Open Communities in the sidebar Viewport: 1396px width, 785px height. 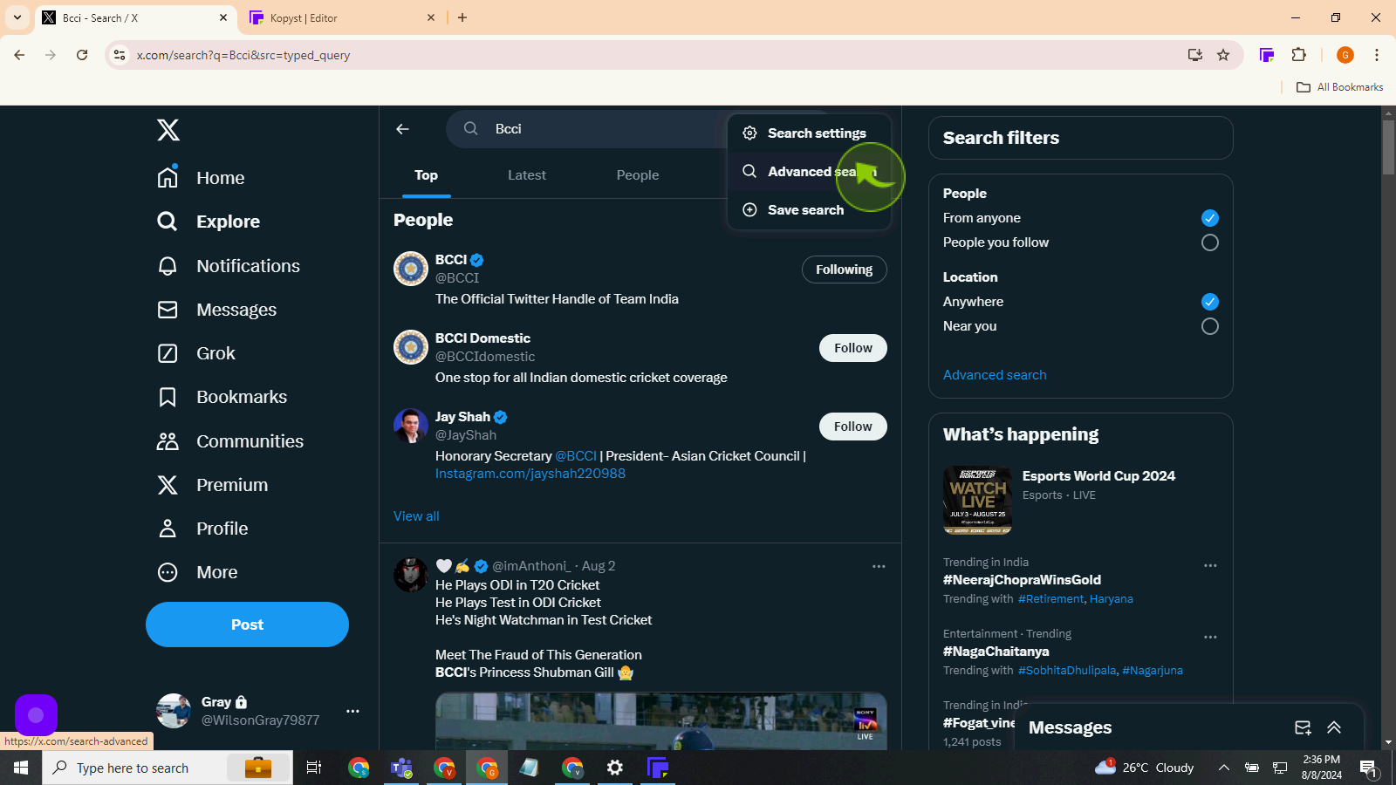tap(230, 441)
